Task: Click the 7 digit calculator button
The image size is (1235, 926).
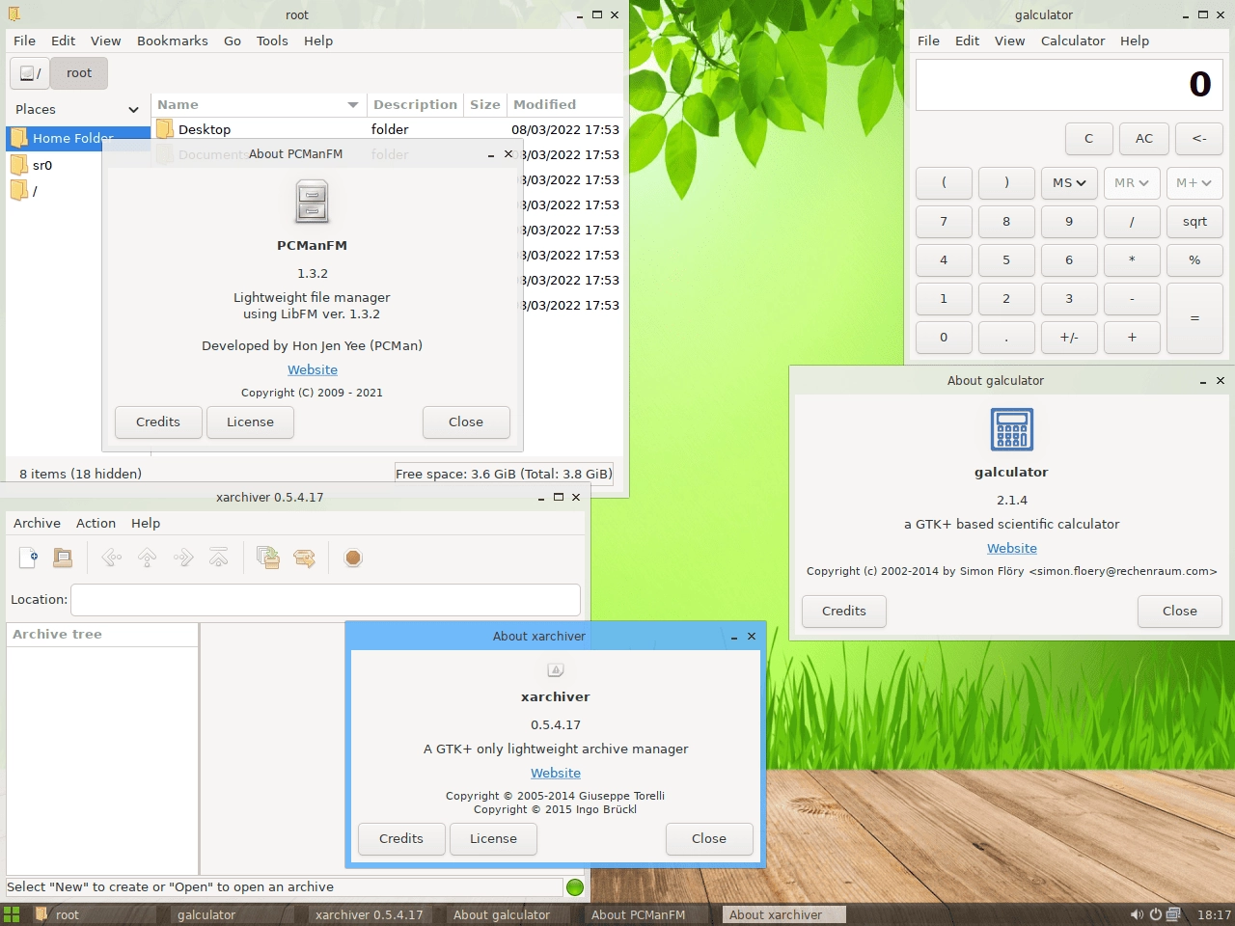Action: coord(944,222)
